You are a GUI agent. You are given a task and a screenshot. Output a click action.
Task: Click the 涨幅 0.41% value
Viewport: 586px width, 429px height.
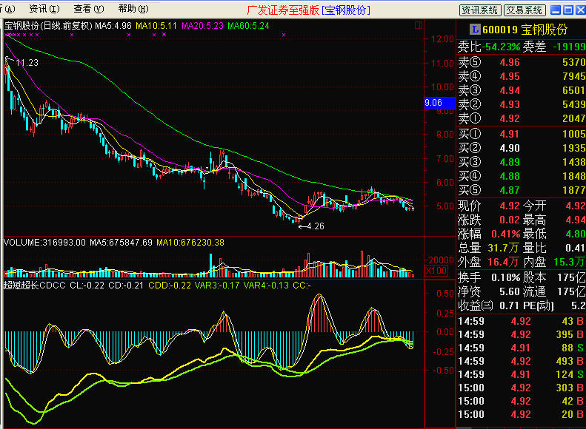click(506, 234)
